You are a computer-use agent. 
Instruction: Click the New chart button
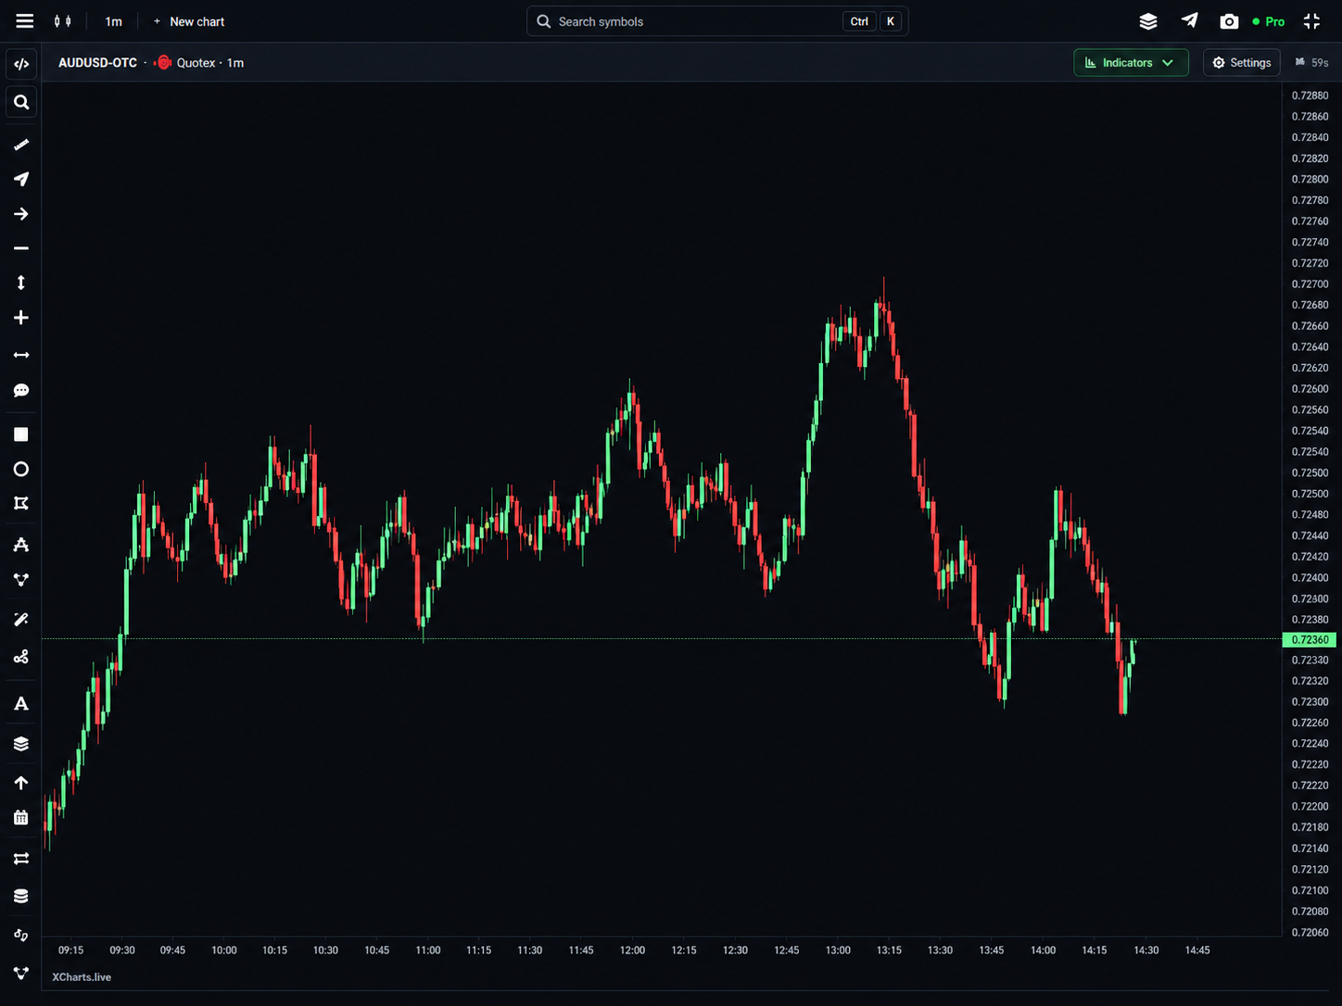[x=189, y=21]
